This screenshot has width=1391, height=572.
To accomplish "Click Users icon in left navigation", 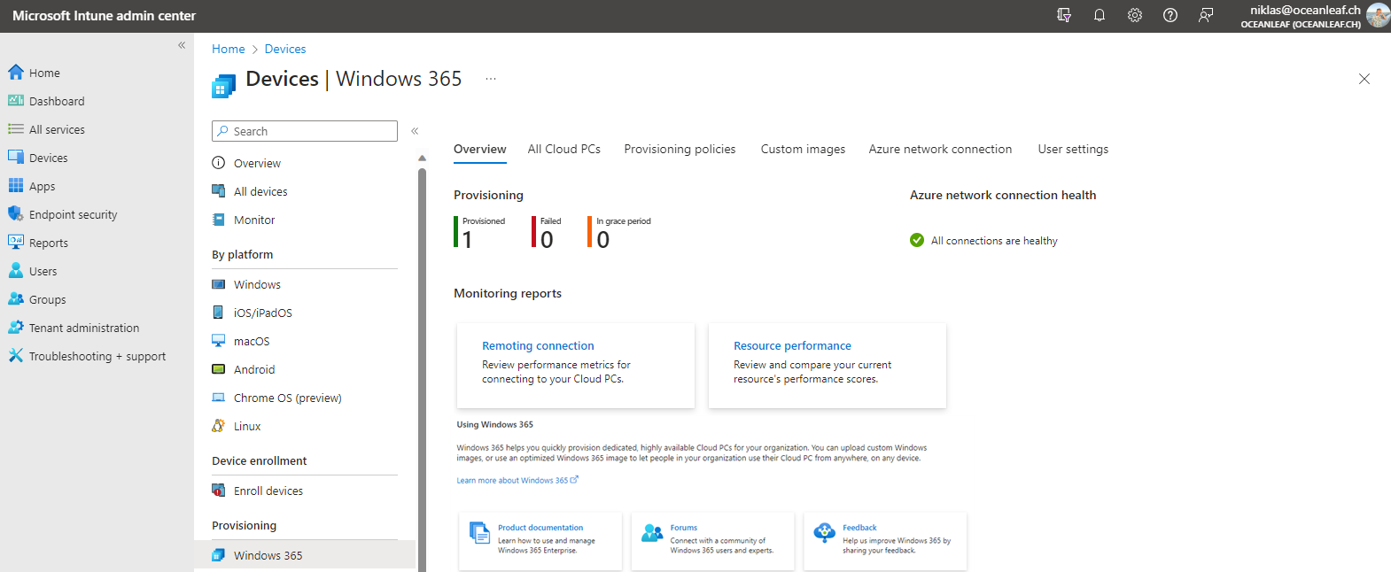I will click(16, 271).
